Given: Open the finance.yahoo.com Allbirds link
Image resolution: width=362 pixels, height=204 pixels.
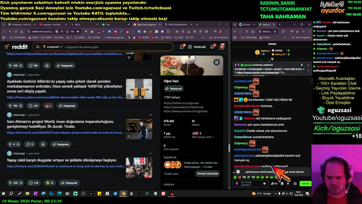Looking at the screenshot, I should [x=66, y=97].
